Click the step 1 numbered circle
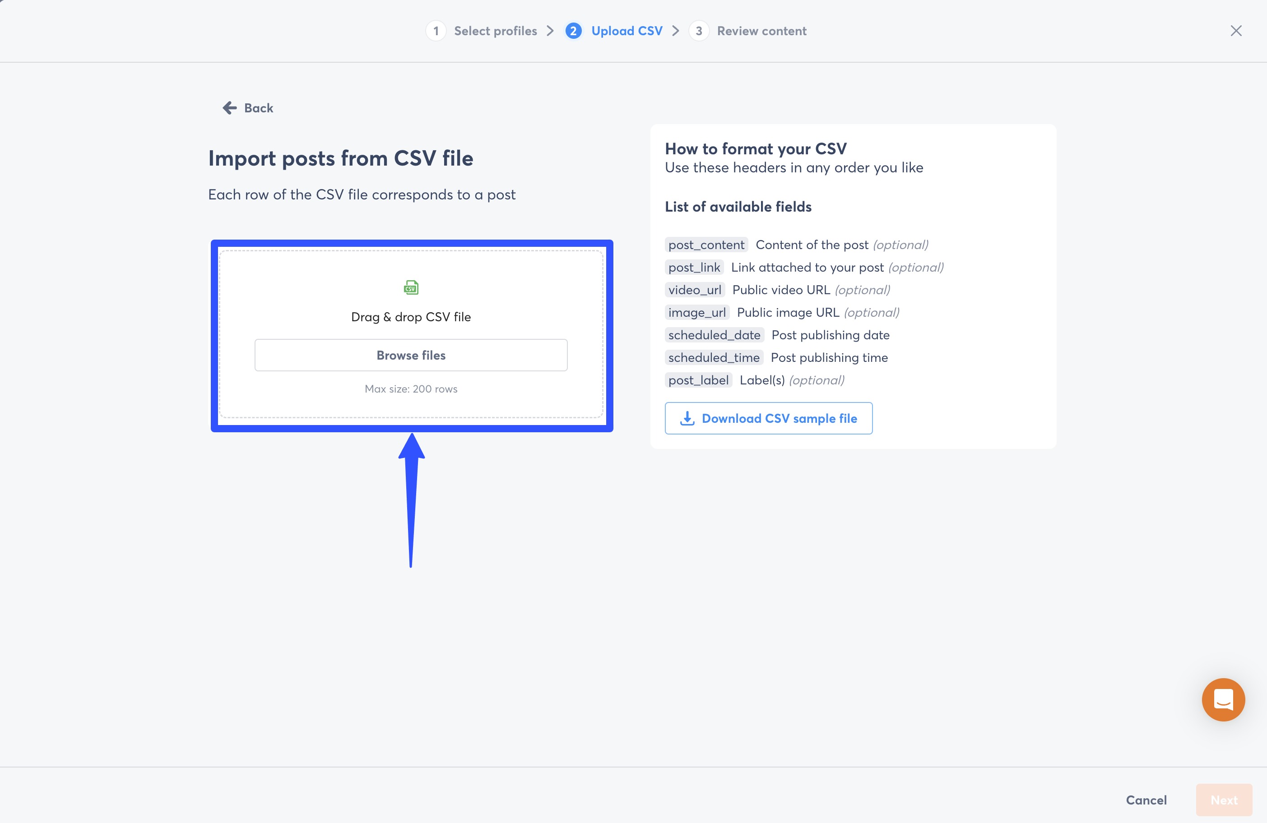 [436, 30]
